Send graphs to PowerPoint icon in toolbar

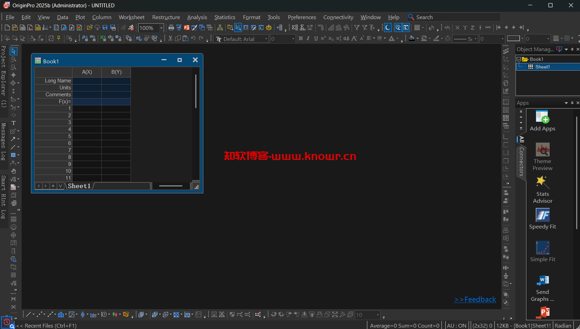(187, 27)
